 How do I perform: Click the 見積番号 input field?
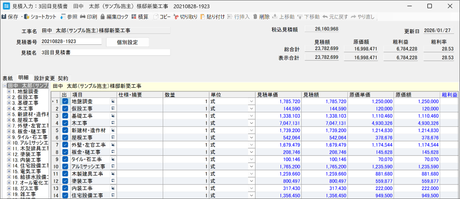(71, 41)
